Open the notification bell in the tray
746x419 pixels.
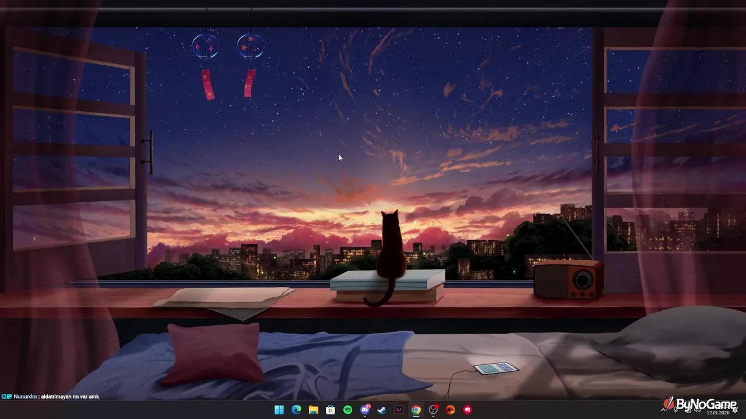735,410
